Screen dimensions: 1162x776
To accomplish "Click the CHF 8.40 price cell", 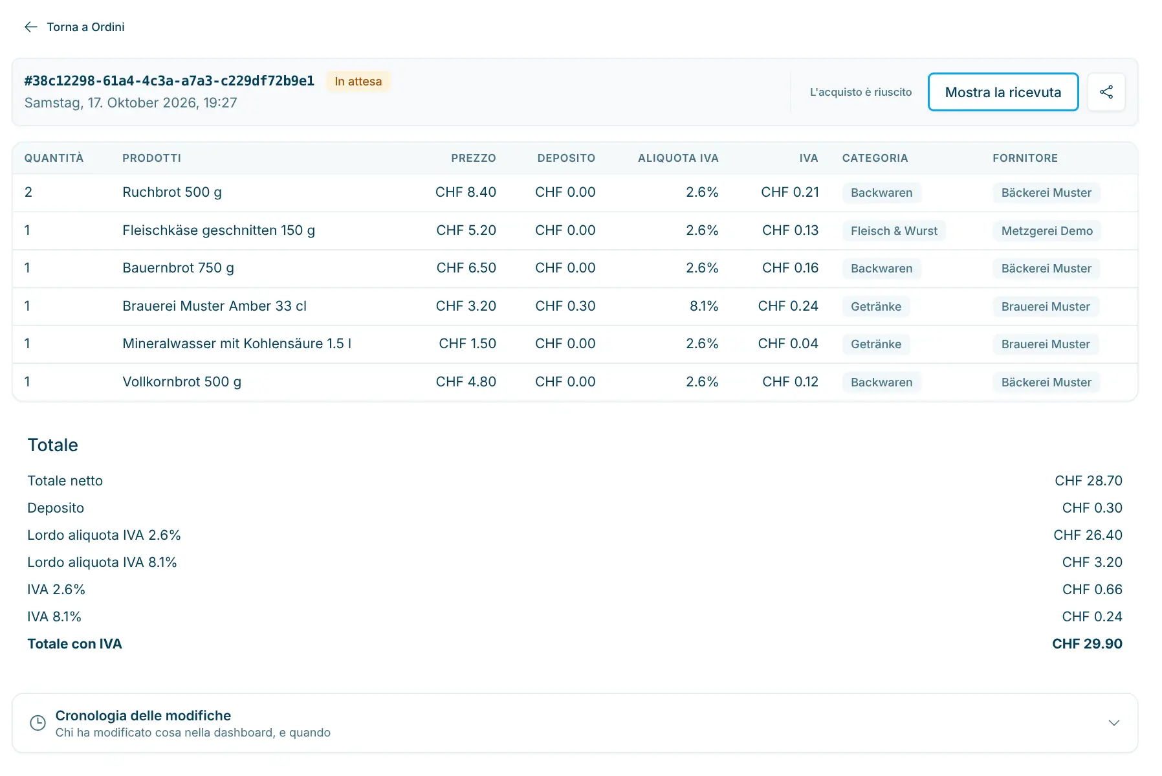I will pyautogui.click(x=466, y=192).
